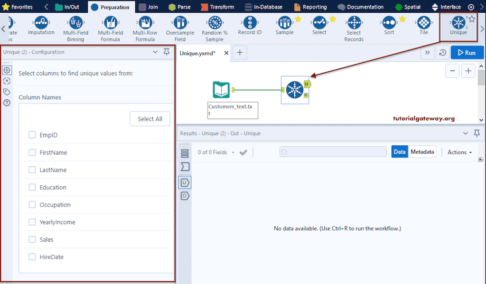Pin the Results window

pyautogui.click(x=477, y=133)
